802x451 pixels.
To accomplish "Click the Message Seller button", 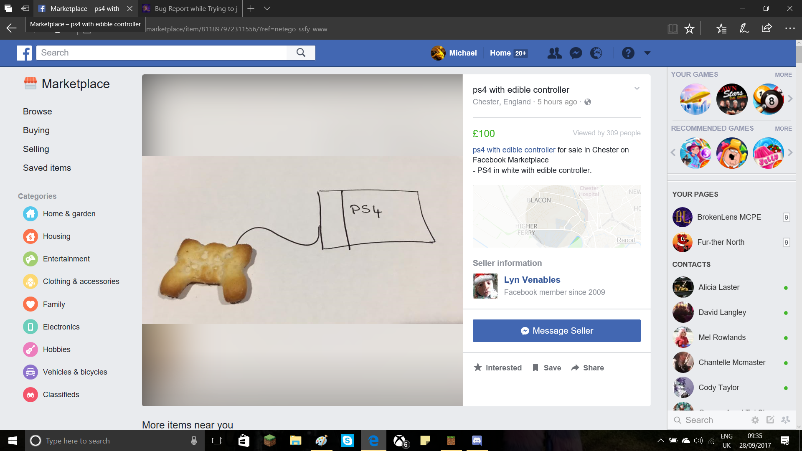I will pos(556,331).
